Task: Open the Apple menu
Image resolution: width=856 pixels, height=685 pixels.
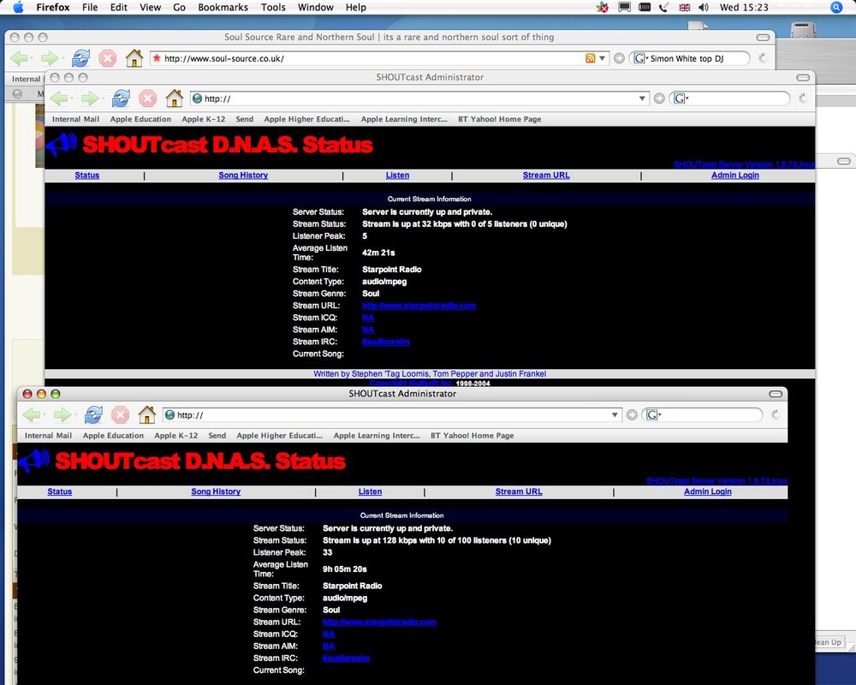Action: (x=18, y=7)
